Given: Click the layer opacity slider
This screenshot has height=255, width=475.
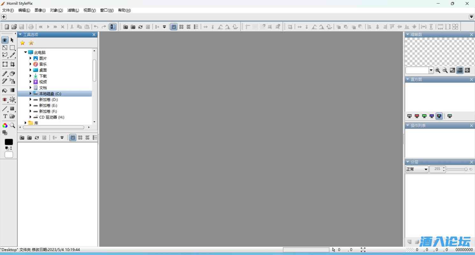Looking at the screenshot, I should (x=457, y=169).
